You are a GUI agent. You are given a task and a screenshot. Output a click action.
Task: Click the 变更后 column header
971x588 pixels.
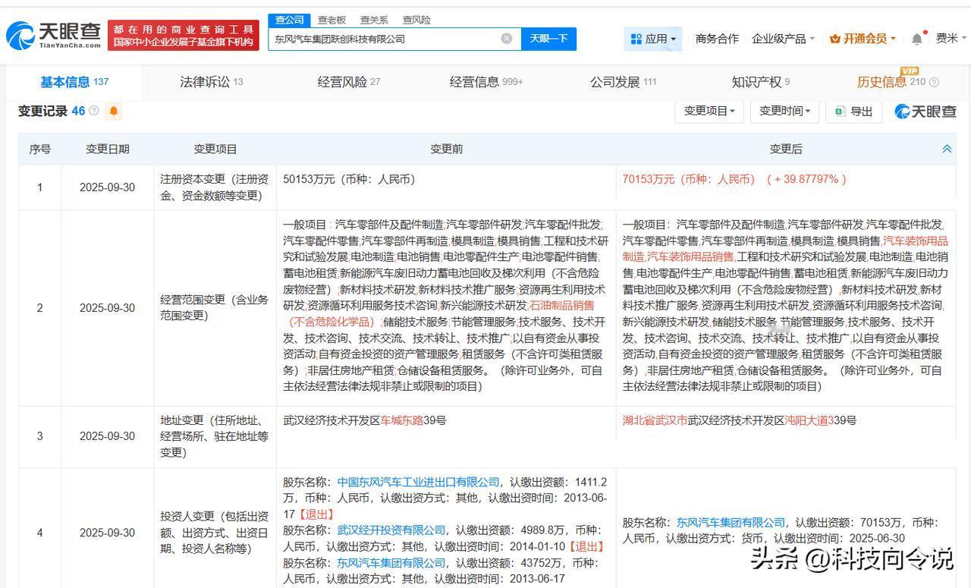[786, 149]
